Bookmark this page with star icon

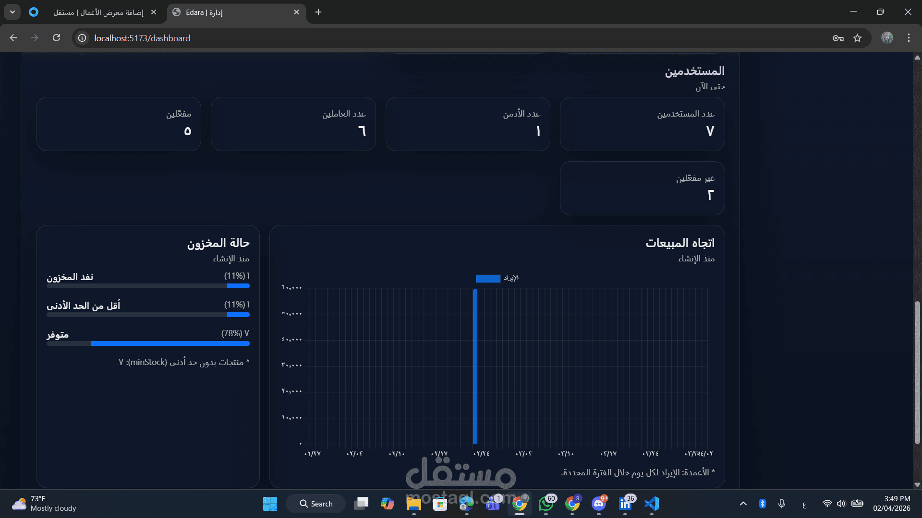857,38
